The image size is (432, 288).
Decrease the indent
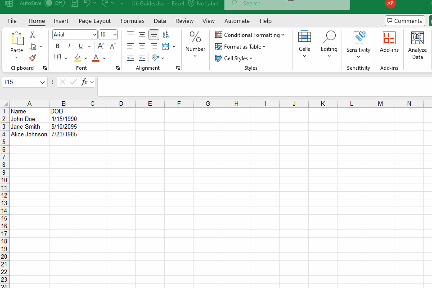[x=130, y=58]
